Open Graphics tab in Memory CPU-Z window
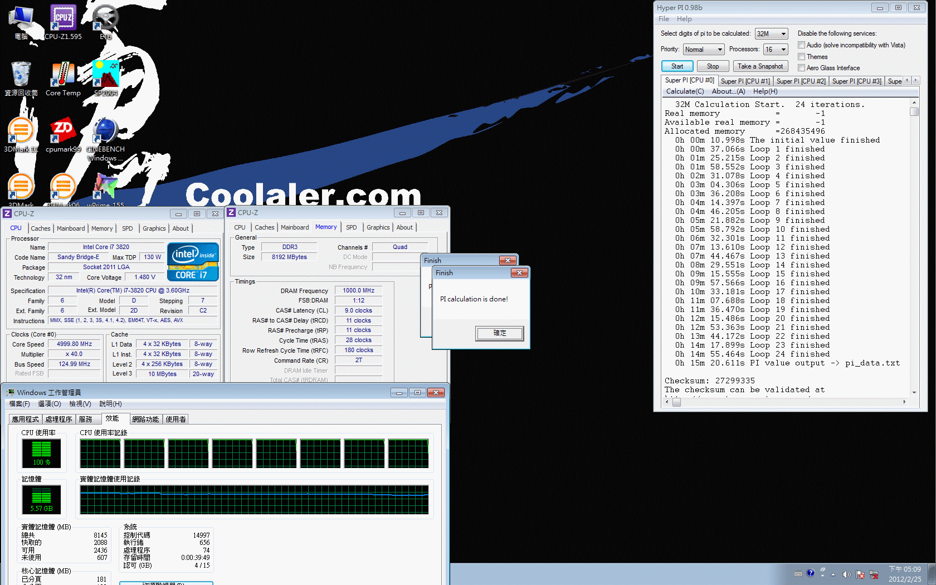Viewport: 936px width, 585px height. coord(378,227)
